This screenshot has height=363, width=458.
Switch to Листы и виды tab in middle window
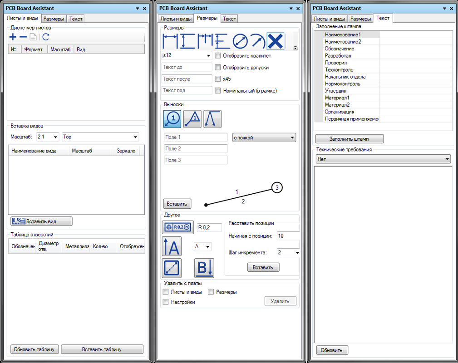pos(176,19)
